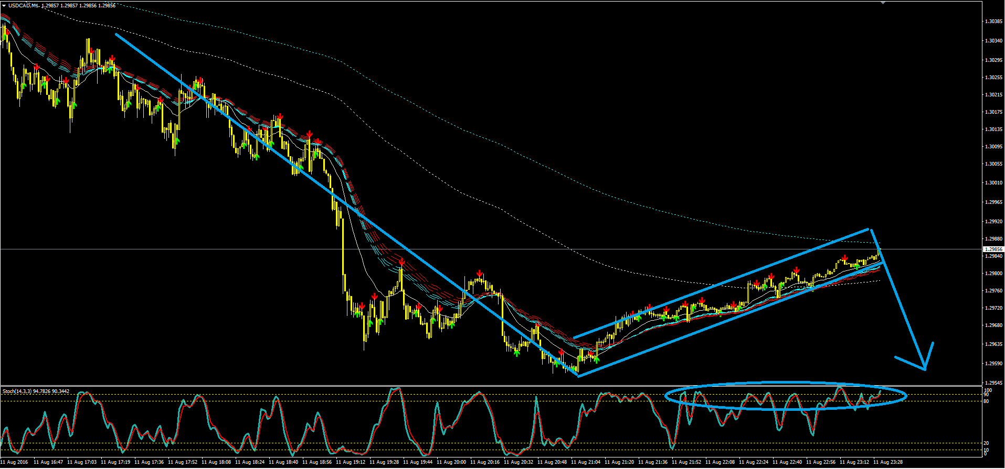Click the 11 Aug 21:36 time label
Screen dimensions: 1005x469
coord(653,462)
